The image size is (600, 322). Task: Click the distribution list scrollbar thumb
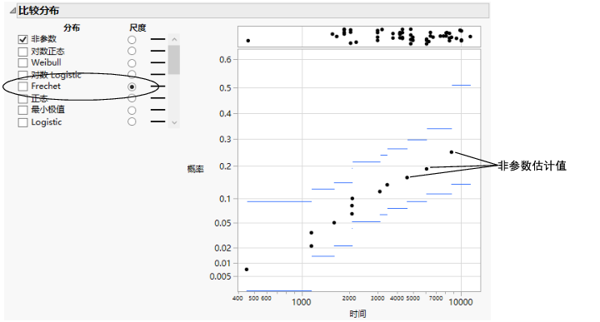point(174,60)
